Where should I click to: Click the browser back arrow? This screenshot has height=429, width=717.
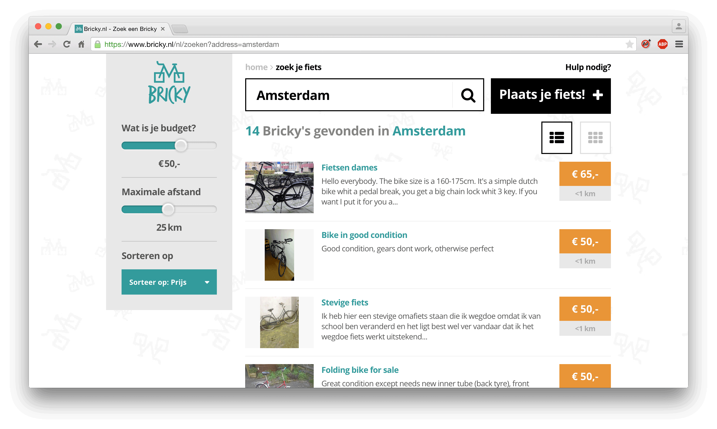(x=38, y=44)
